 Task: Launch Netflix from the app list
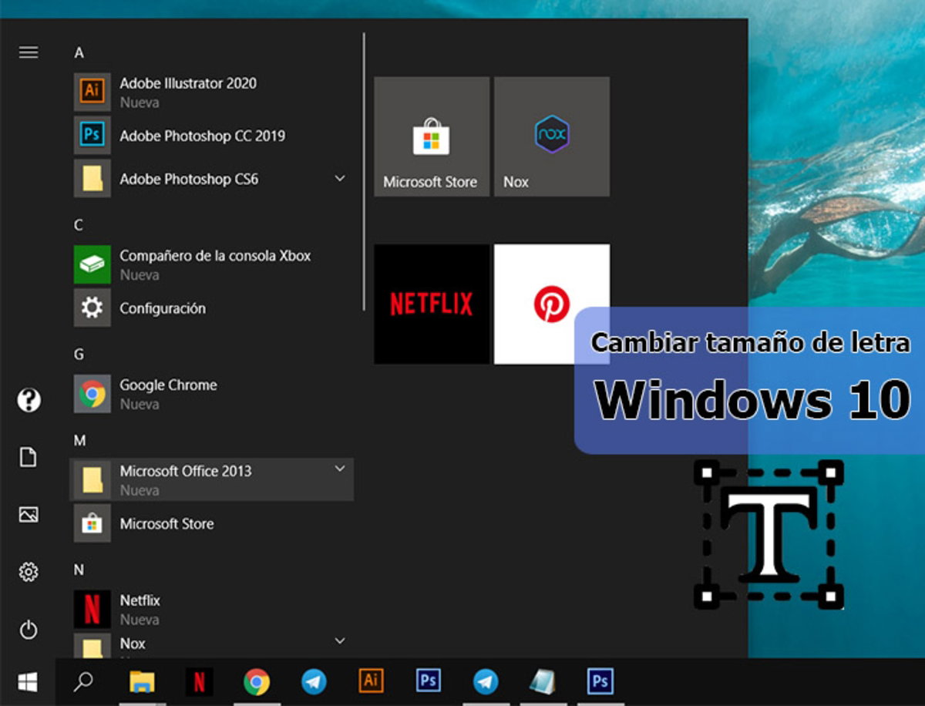click(x=212, y=609)
